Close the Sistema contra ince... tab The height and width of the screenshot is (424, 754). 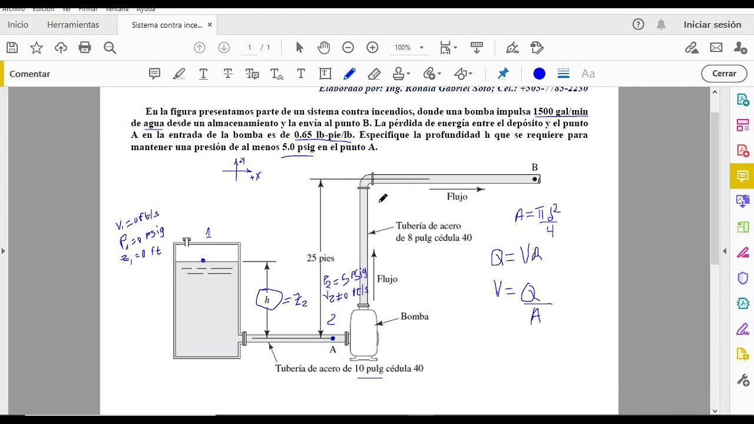click(x=210, y=25)
